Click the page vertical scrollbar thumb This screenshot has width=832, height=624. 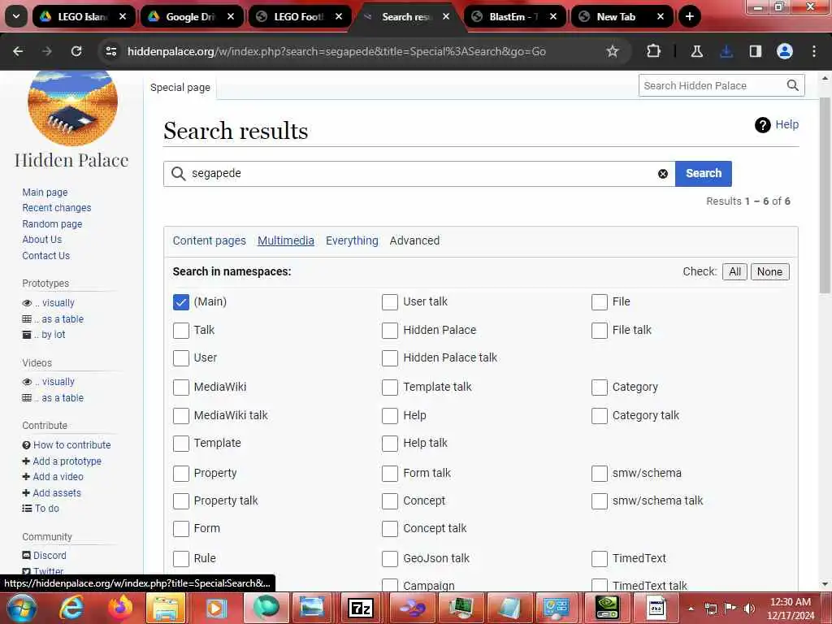[825, 194]
